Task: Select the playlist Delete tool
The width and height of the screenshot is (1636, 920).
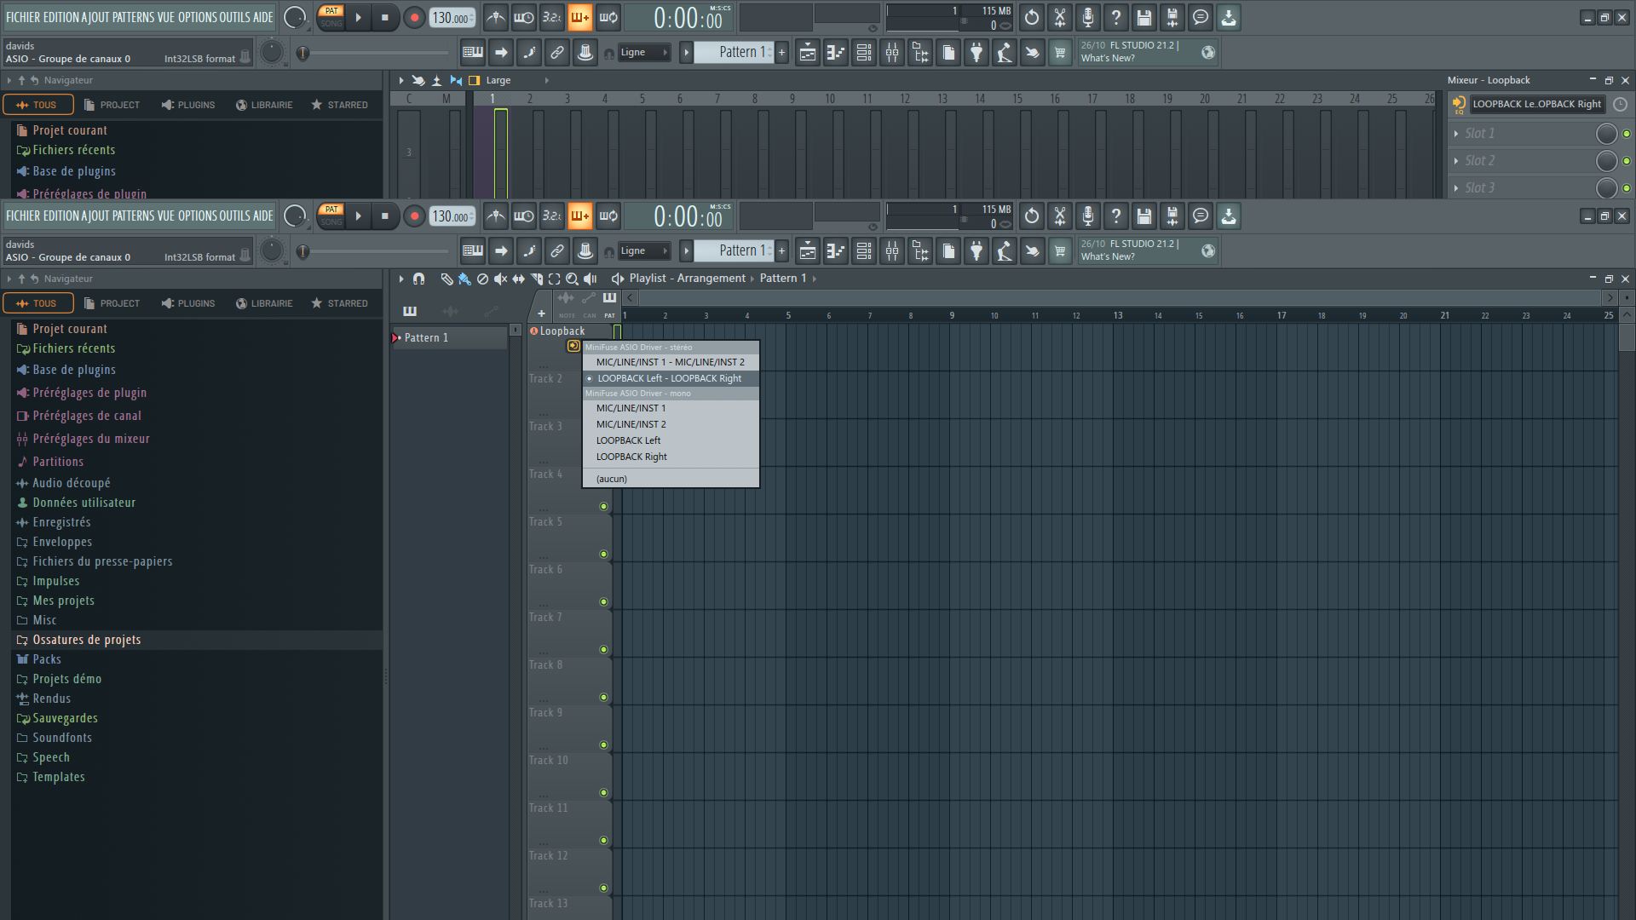Action: (482, 279)
